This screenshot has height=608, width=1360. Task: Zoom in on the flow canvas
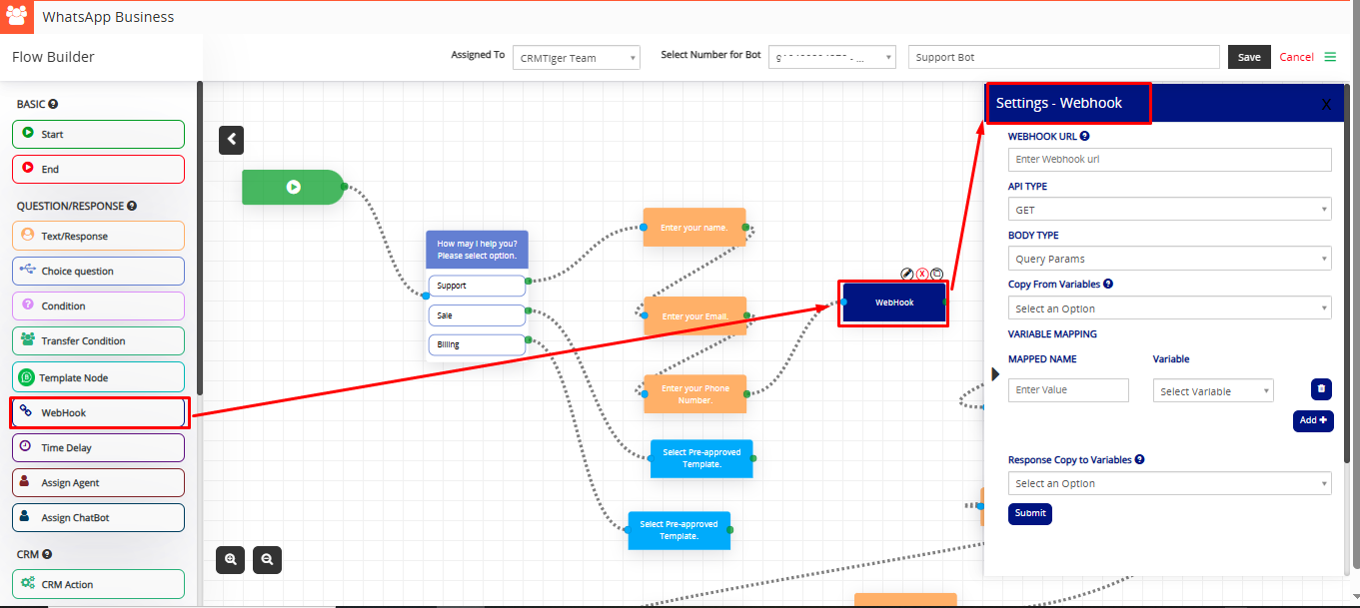pyautogui.click(x=231, y=560)
